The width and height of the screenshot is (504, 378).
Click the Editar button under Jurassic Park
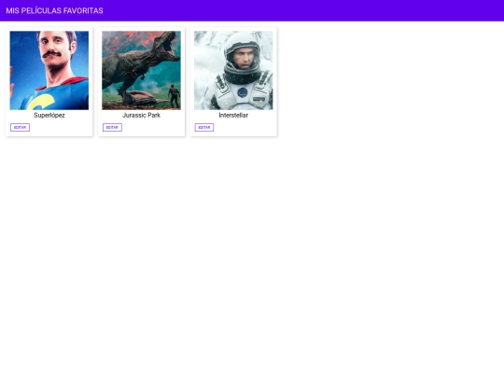tap(112, 127)
